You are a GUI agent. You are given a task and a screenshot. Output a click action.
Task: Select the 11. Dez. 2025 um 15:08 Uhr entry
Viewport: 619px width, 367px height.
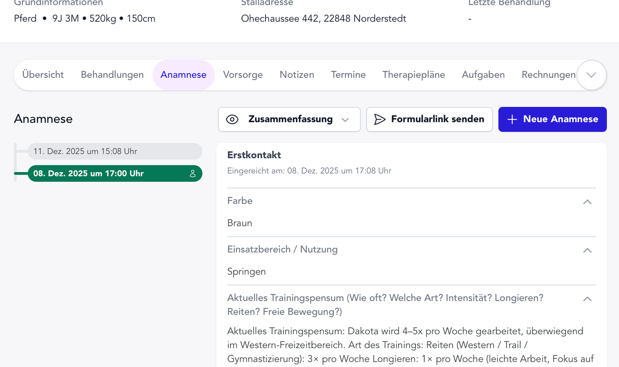click(115, 151)
